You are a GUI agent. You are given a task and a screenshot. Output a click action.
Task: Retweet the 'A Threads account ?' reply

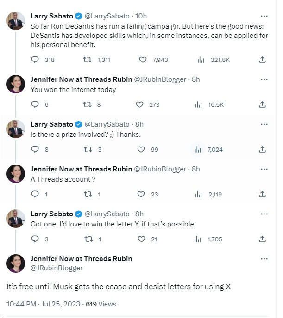coord(87,194)
